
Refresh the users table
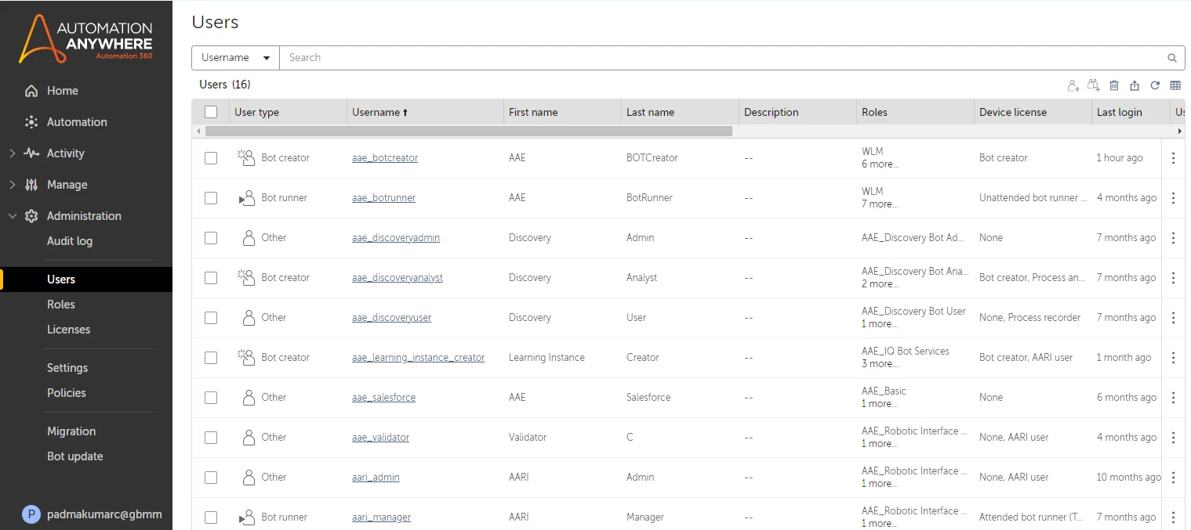[x=1154, y=85]
